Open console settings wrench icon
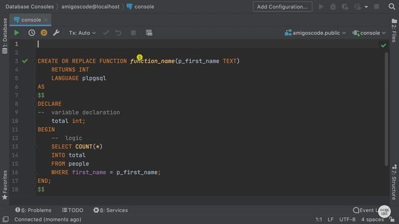This screenshot has height=224, width=399. pyautogui.click(x=56, y=33)
